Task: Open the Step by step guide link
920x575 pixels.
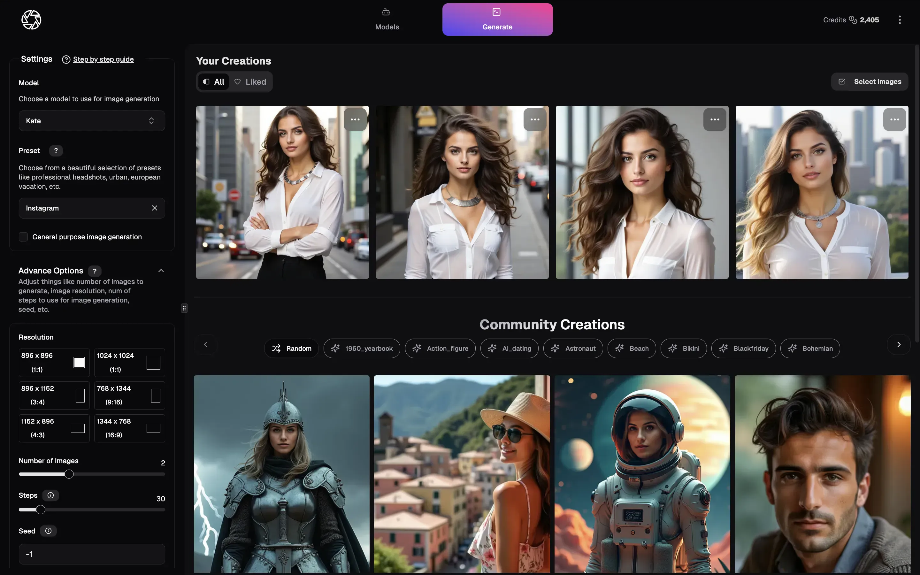Action: click(x=103, y=59)
